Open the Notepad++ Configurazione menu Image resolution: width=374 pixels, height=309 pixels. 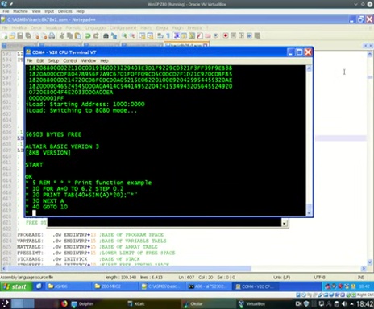coord(123,27)
